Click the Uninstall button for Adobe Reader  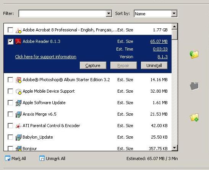(x=154, y=65)
